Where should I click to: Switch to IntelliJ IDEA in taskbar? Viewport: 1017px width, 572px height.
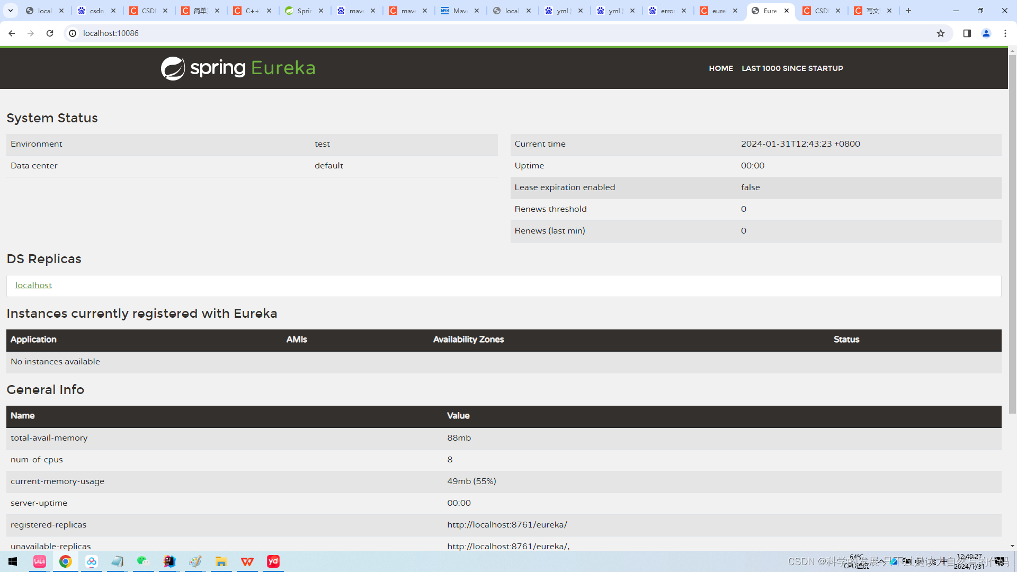click(x=169, y=561)
